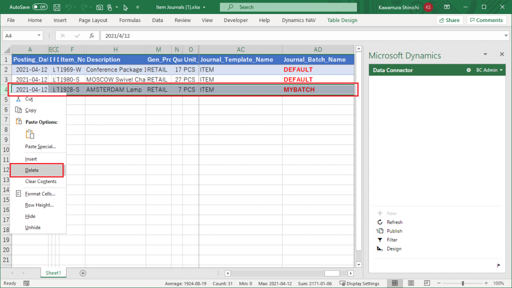512x288 pixels.
Task: Click the cancel X icon in formula bar
Action: tap(62, 35)
